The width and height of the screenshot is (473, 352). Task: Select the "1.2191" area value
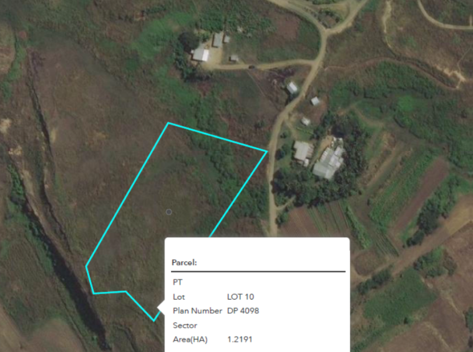240,340
